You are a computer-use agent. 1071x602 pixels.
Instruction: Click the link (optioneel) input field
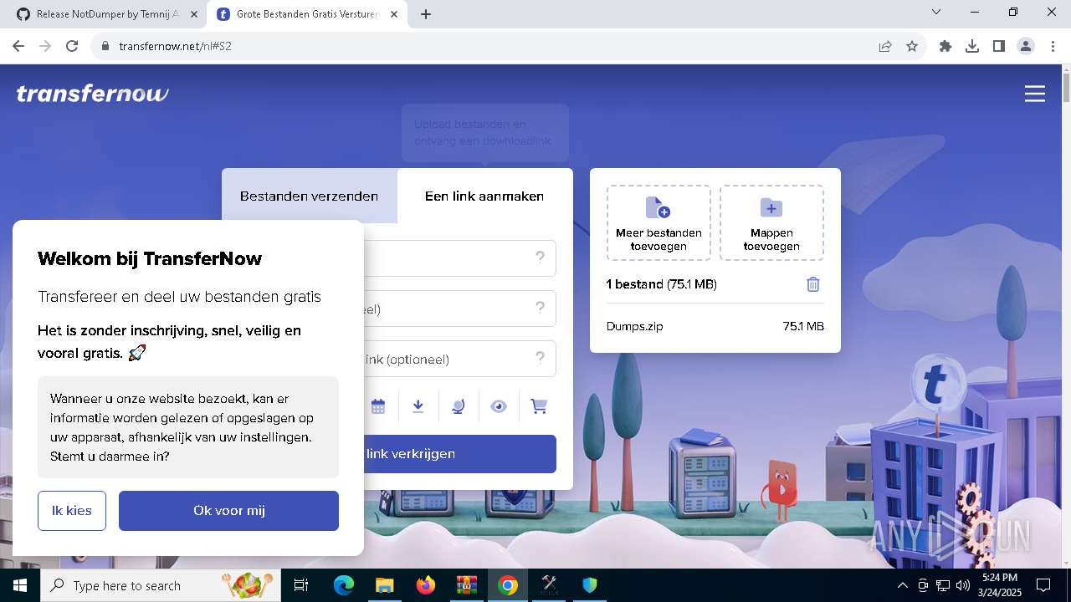coord(460,359)
